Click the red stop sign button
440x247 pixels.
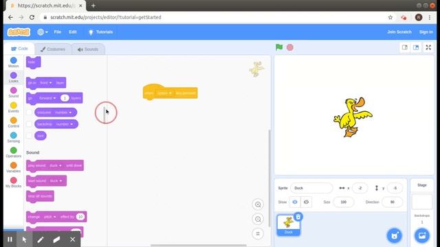(290, 47)
